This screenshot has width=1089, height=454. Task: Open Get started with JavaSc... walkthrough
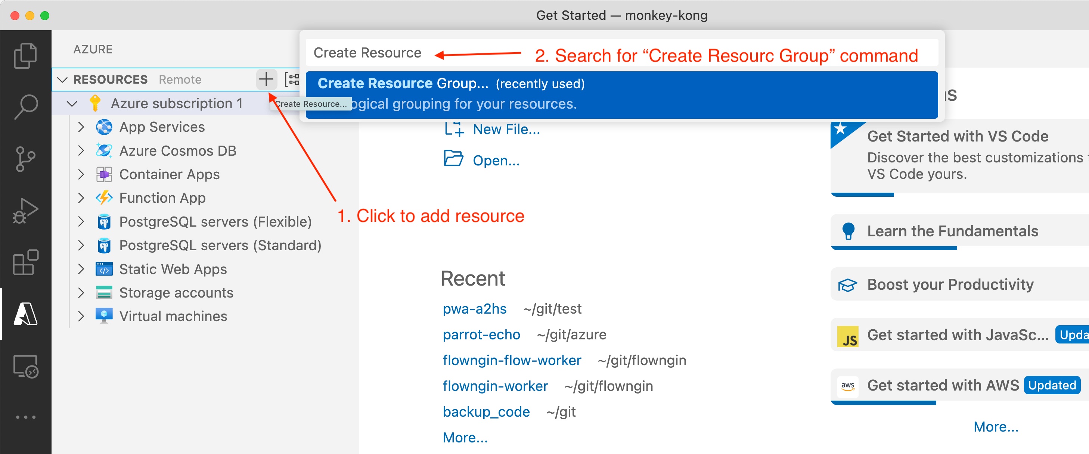click(960, 335)
